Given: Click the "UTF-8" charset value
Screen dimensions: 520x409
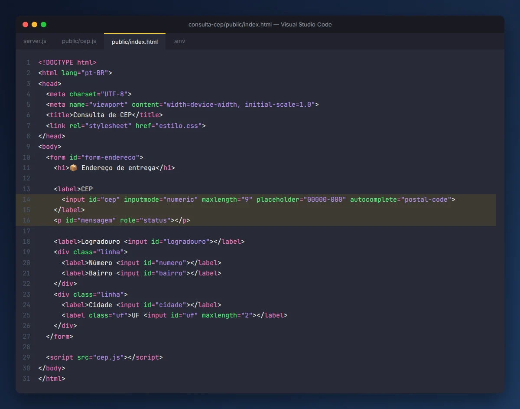Looking at the screenshot, I should pyautogui.click(x=114, y=94).
